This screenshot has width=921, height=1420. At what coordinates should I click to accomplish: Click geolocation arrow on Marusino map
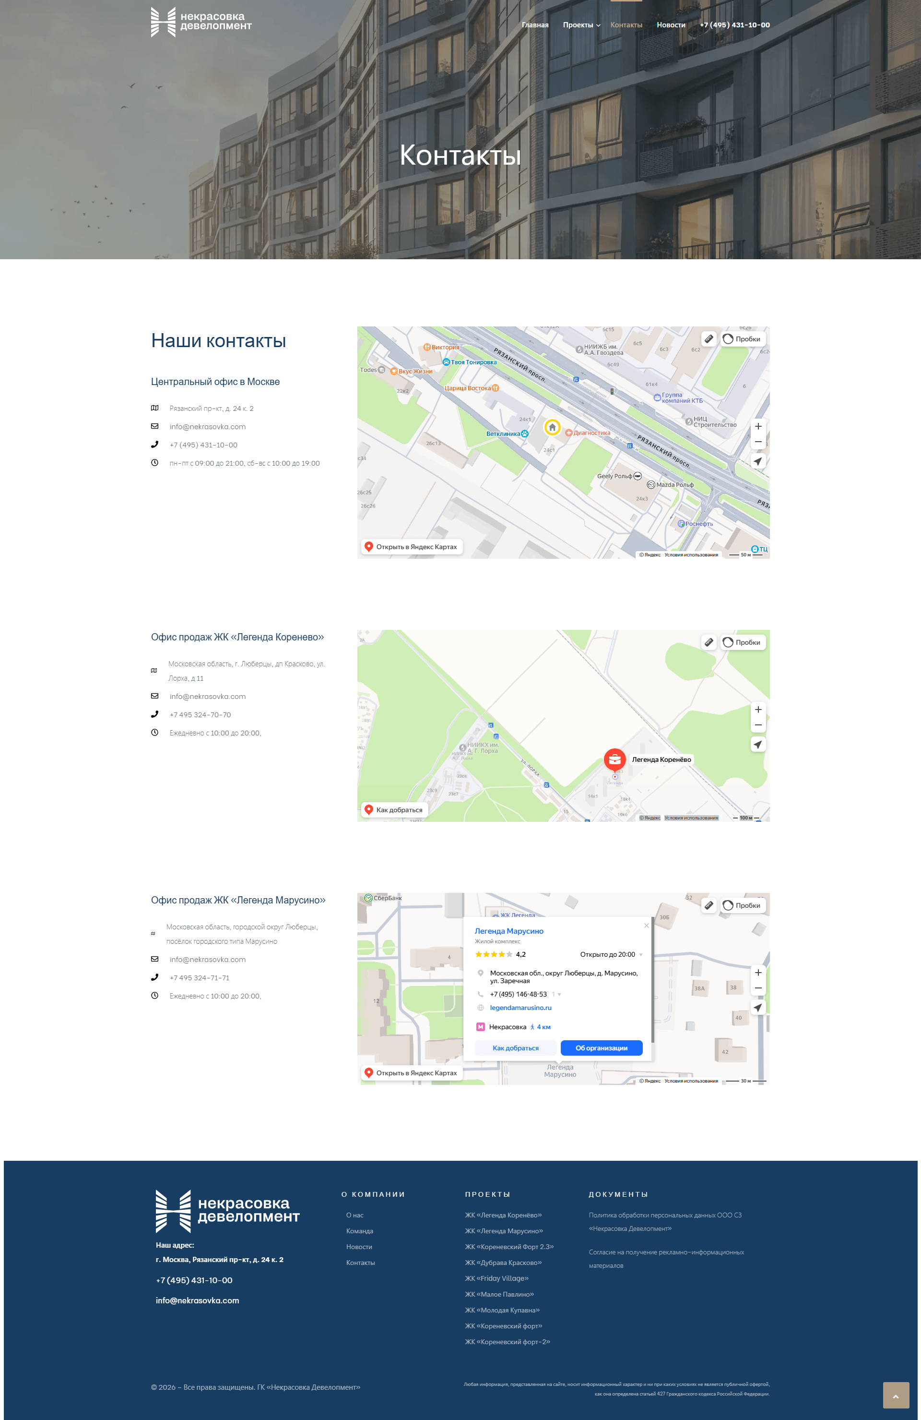(x=757, y=1008)
